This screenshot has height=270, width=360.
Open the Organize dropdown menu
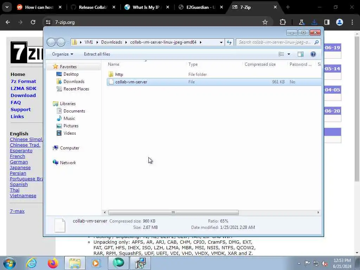coord(63,54)
